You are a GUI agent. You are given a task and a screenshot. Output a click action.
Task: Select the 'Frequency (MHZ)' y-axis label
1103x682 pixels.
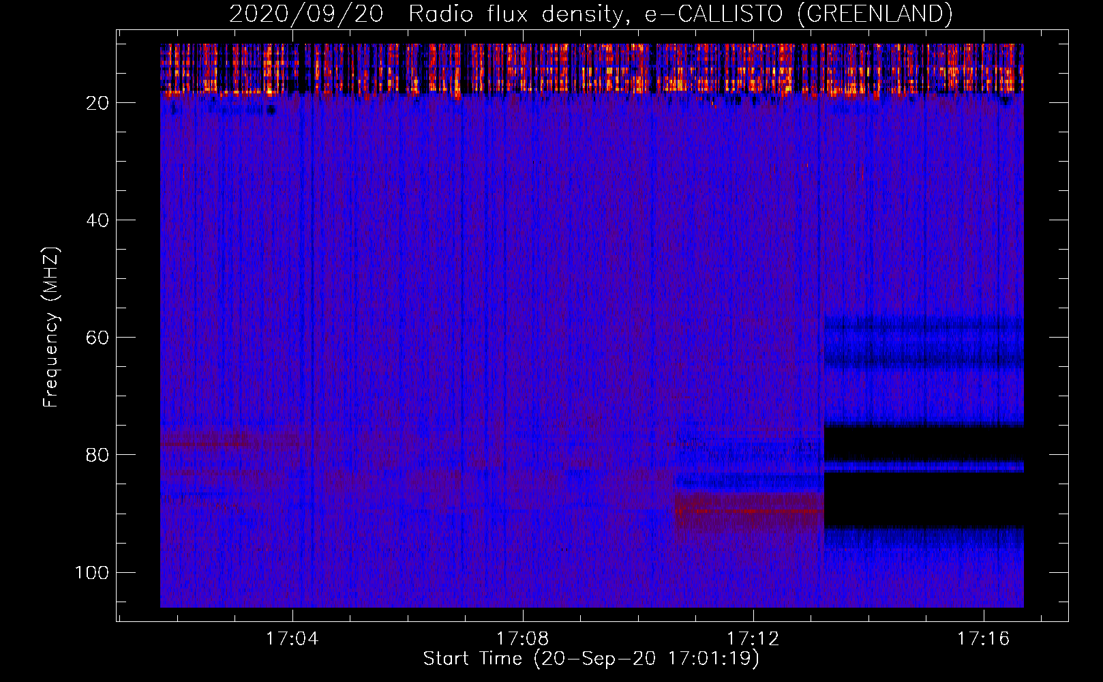(52, 327)
